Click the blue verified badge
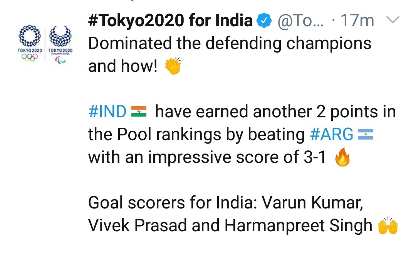This screenshot has height=254, width=416. (x=264, y=21)
